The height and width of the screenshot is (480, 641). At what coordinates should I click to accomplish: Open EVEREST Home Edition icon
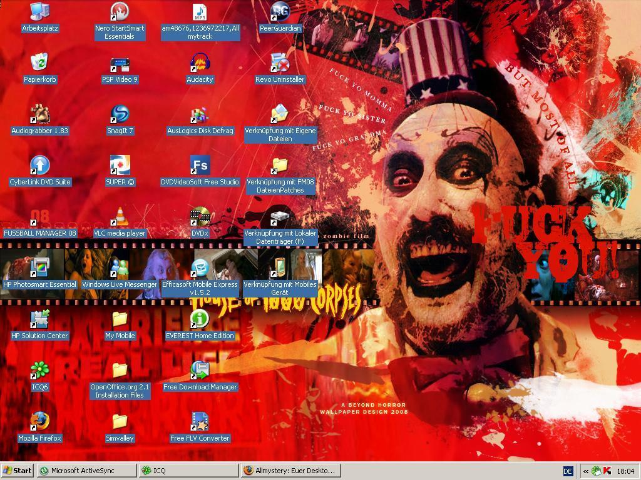[x=200, y=319]
